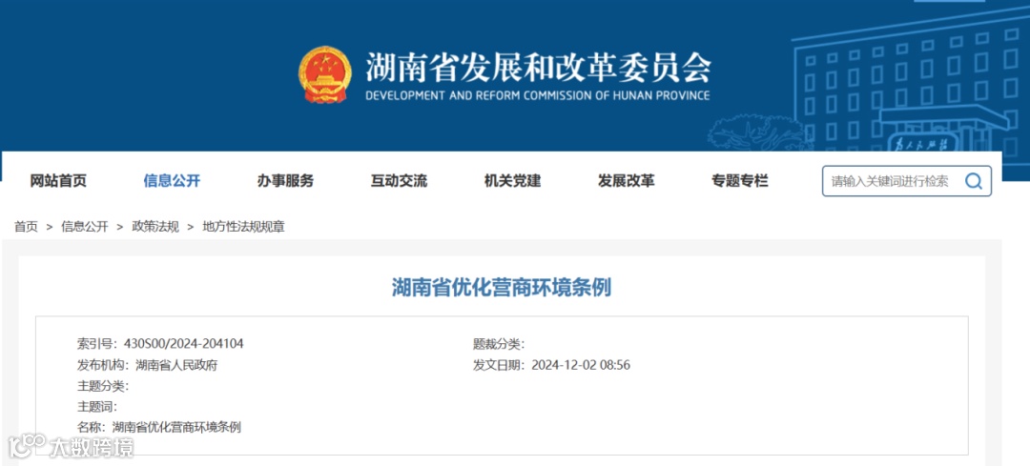Click the 名称 value 湖南省优化营商环境条例
This screenshot has height=466, width=1030.
coord(176,427)
